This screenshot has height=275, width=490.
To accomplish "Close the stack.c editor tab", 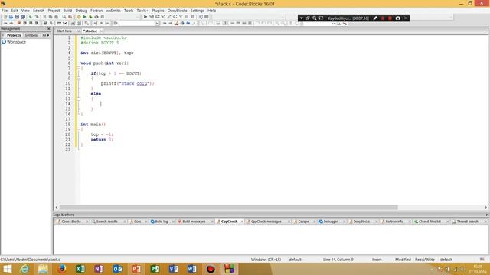I will [x=101, y=31].
